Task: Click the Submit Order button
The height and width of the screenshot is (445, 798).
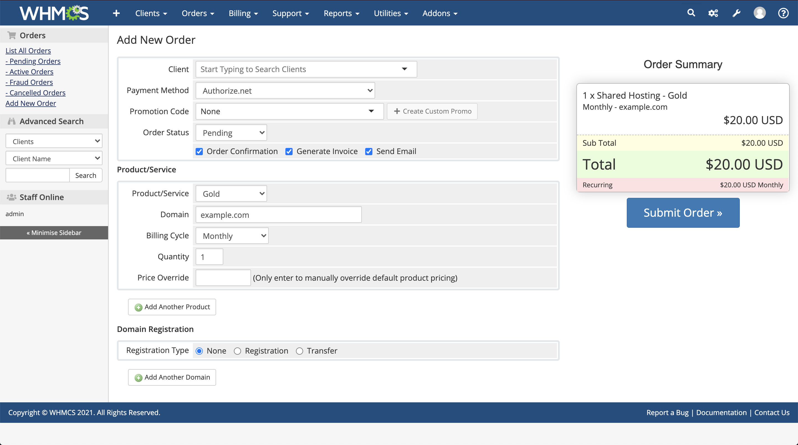Action: [x=683, y=213]
